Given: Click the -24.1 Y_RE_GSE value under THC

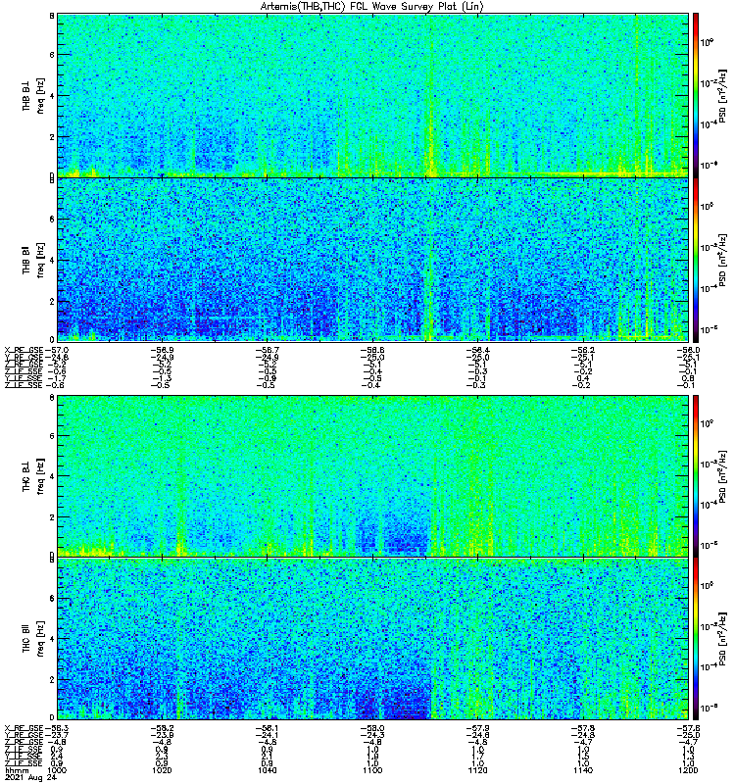Looking at the screenshot, I should pos(267,736).
